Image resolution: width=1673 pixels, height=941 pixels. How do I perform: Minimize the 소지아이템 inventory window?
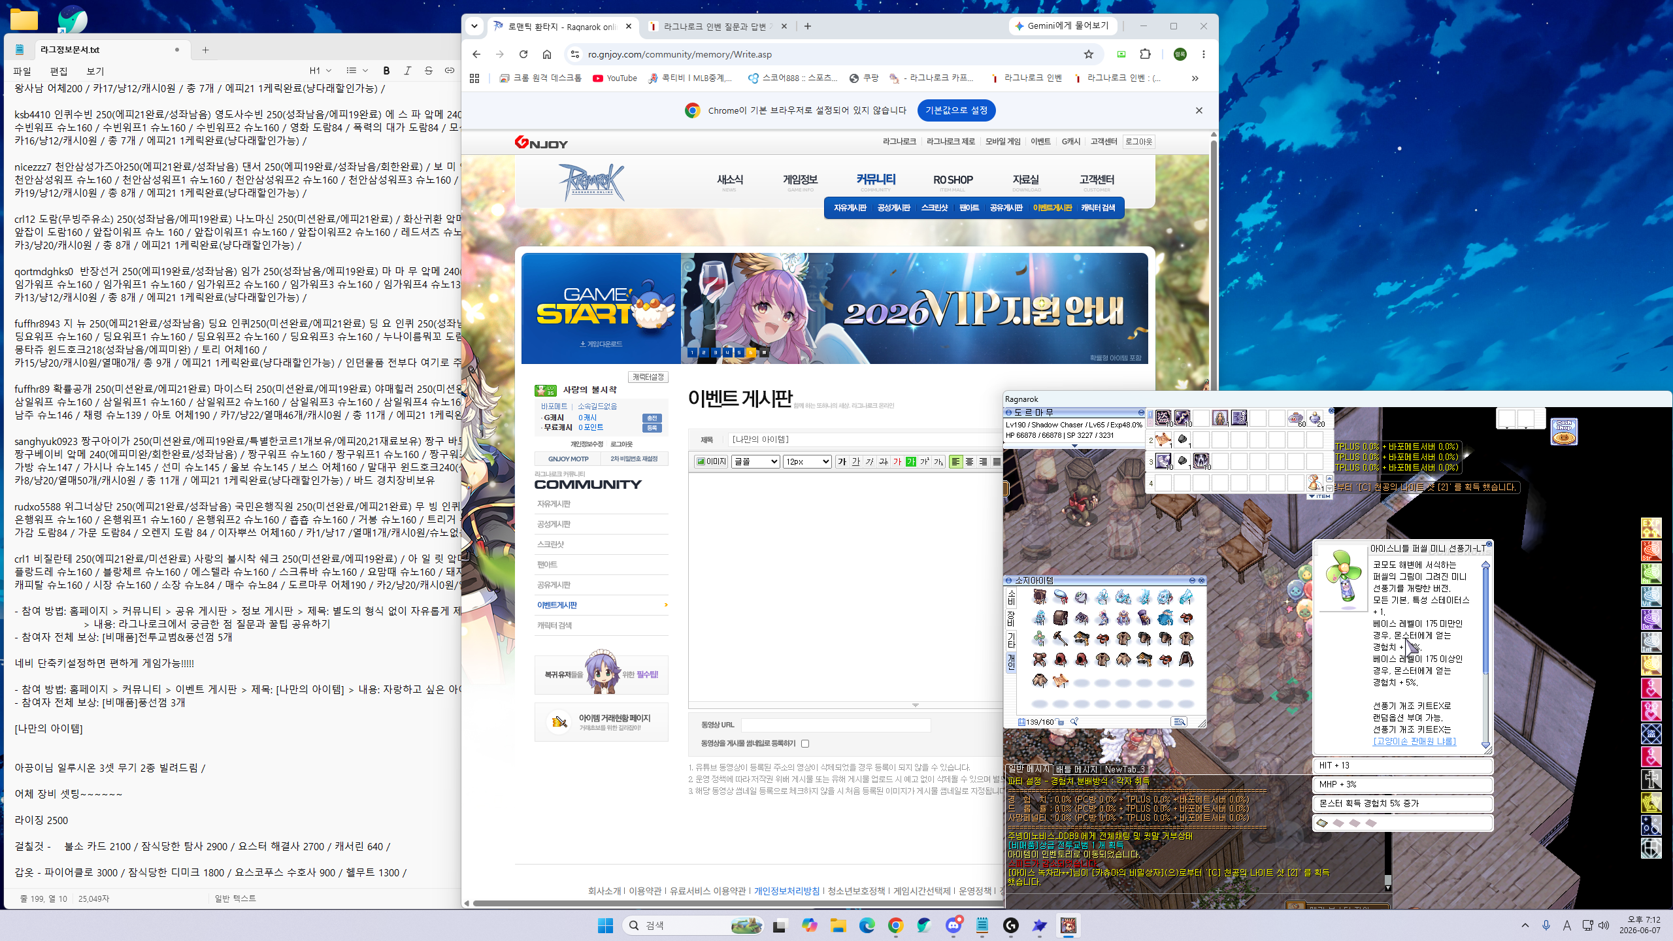coord(1192,580)
